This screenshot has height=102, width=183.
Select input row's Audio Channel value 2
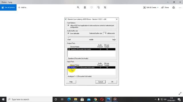coord(100,67)
